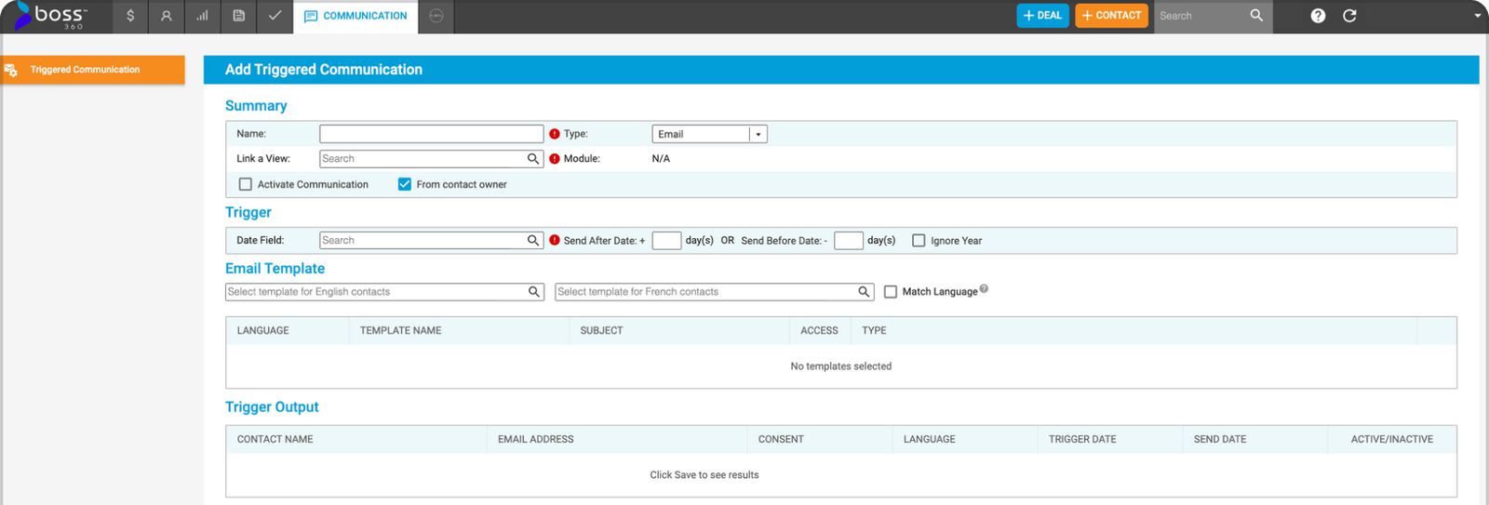Open the bar chart reports icon
Viewport: 1489px width, 505px height.
click(202, 16)
